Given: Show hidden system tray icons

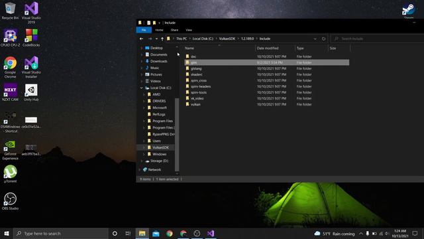Looking at the screenshot, I should (x=360, y=233).
